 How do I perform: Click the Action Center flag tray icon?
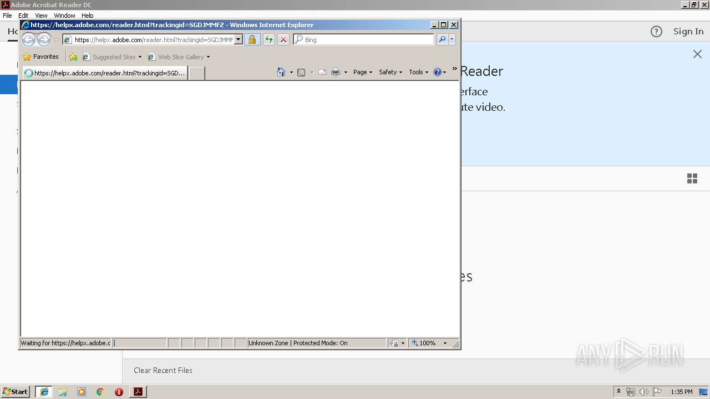tap(657, 392)
